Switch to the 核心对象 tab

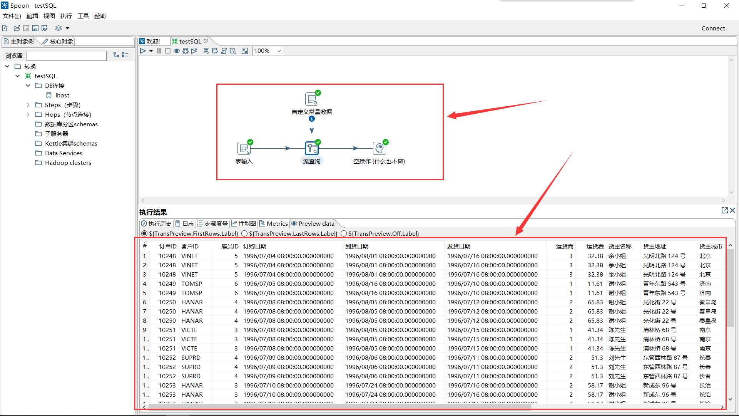(58, 41)
